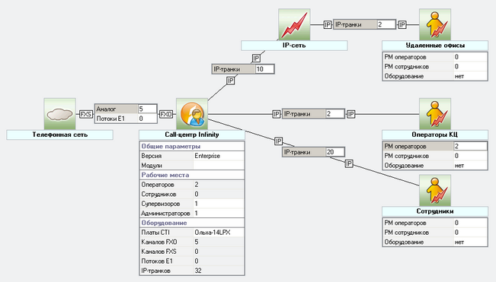Click the Сотрудники person icon
Image resolution: width=496 pixels, height=282 pixels.
tap(435, 191)
